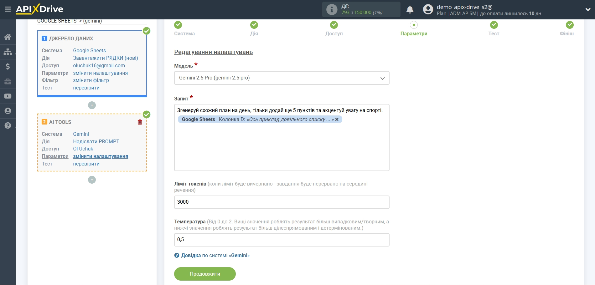Open the Модель dropdown
Screen dimensions: 595x285
point(282,78)
